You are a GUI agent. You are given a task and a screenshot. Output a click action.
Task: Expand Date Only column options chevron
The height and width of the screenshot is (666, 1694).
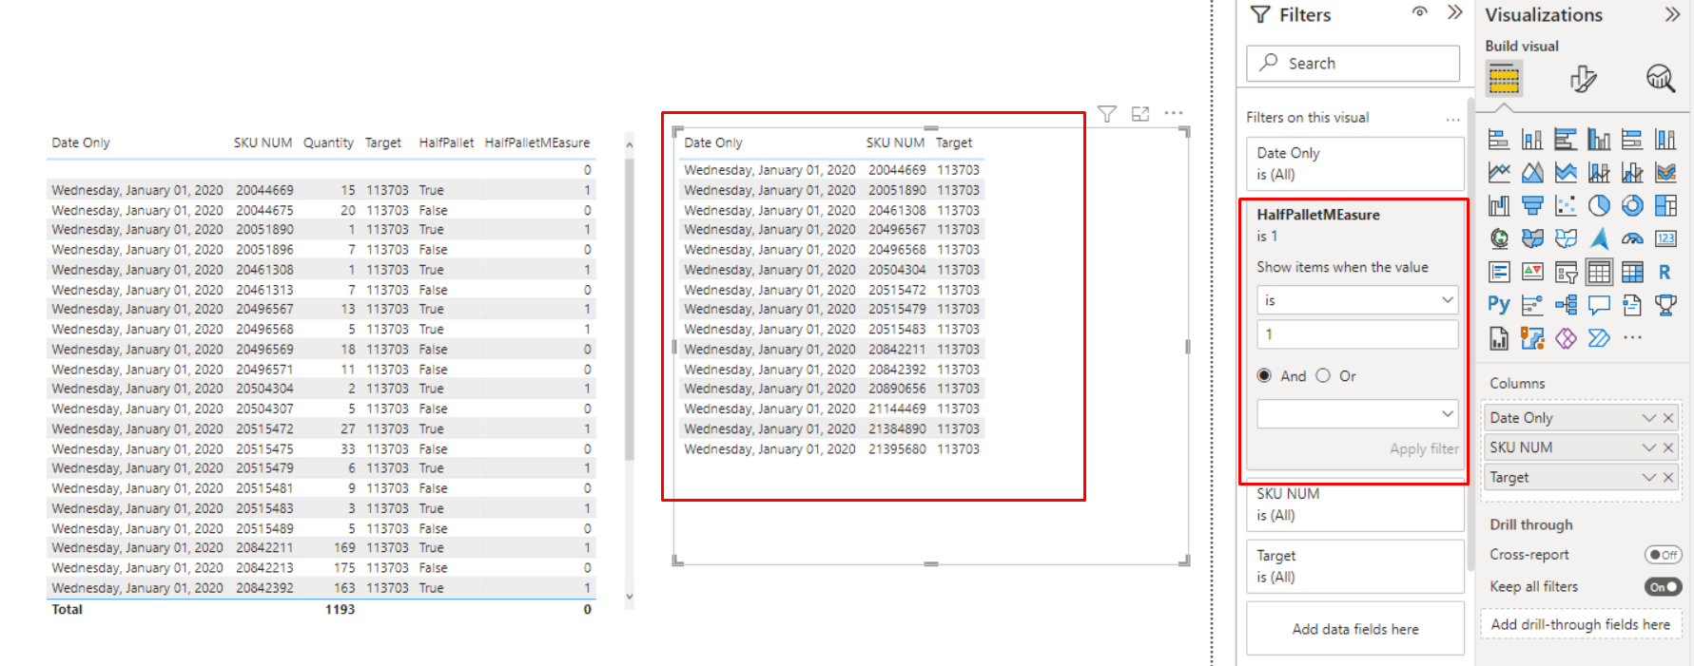coord(1649,418)
